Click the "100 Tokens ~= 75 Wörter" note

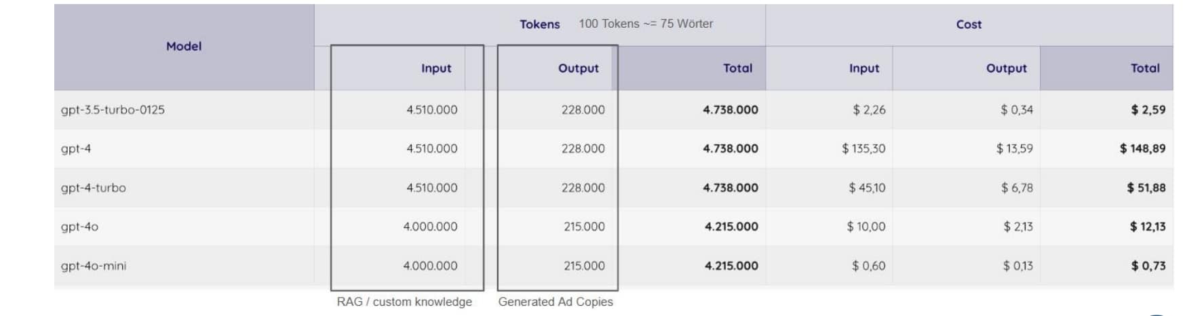click(x=646, y=24)
